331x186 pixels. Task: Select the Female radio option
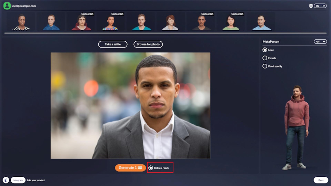[265, 58]
